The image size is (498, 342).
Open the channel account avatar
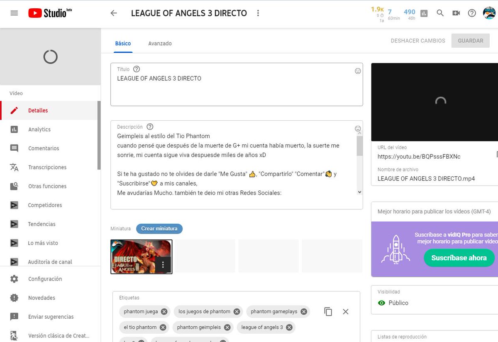tap(490, 13)
